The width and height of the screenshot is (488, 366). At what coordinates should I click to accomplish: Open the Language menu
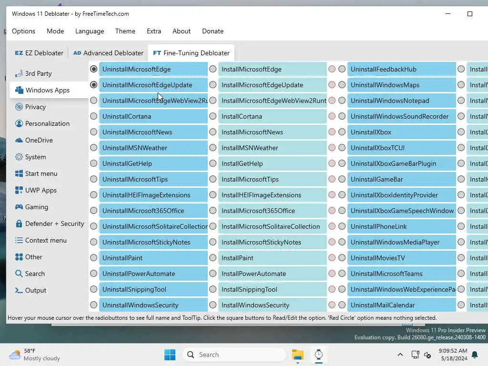[90, 31]
